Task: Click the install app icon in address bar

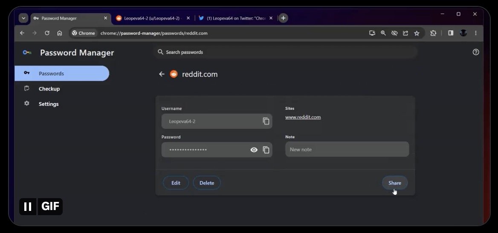Action: (372, 33)
